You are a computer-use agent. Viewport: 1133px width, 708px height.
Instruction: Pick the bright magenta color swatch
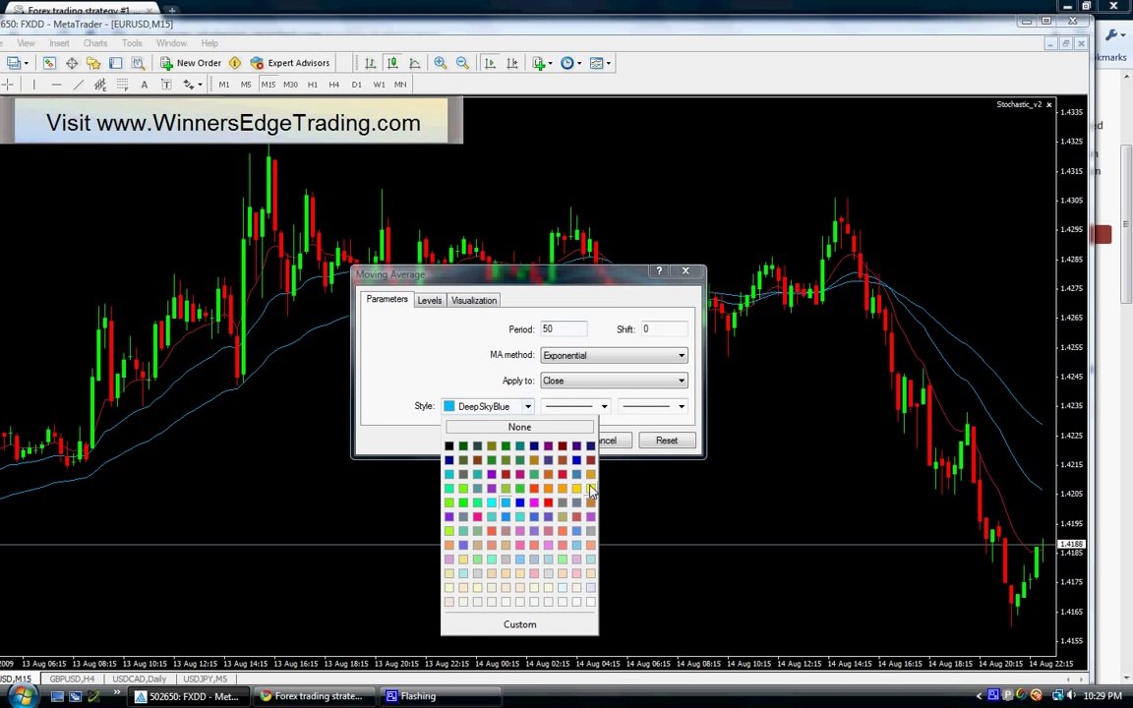click(534, 502)
